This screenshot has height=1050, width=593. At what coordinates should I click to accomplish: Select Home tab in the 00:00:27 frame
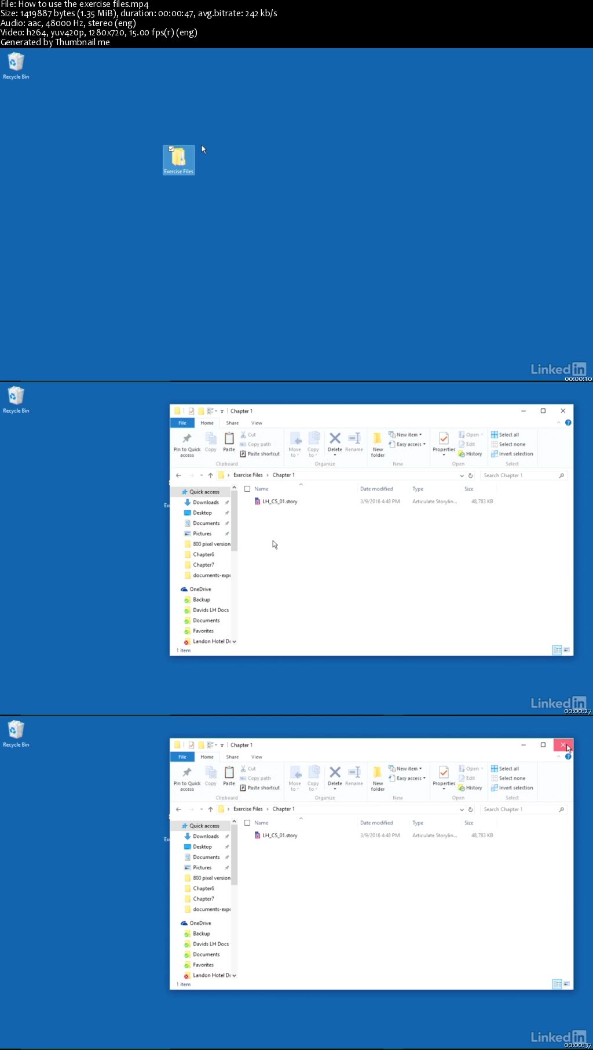click(x=207, y=423)
